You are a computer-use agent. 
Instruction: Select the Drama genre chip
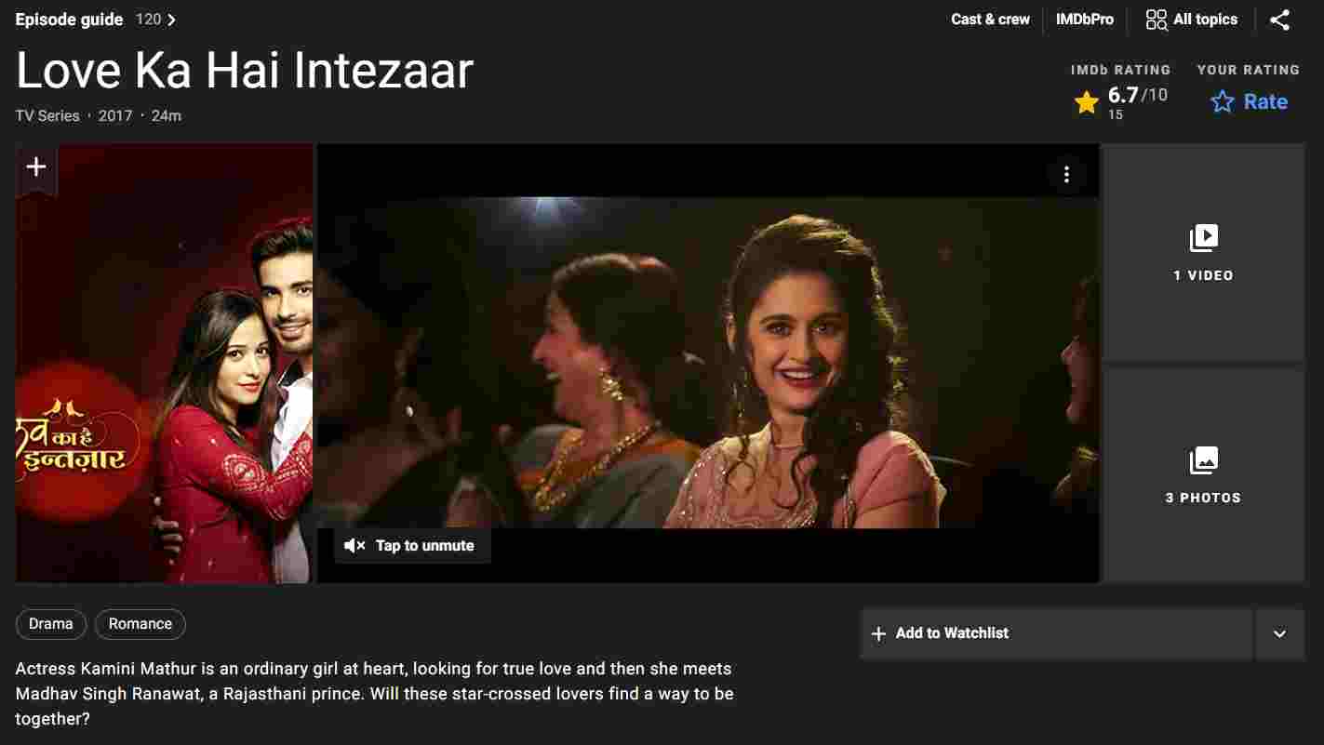(x=51, y=624)
